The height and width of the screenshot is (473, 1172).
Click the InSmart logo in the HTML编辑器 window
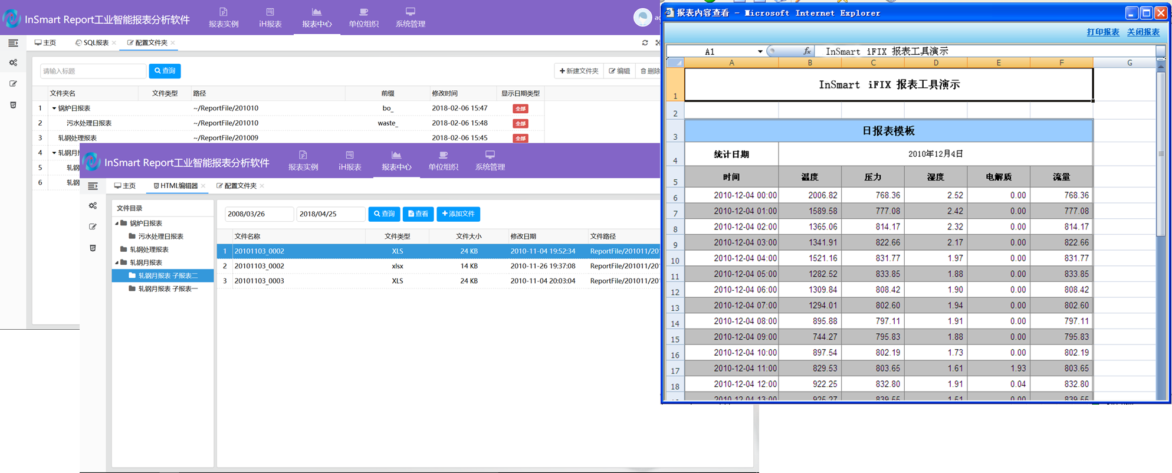91,162
